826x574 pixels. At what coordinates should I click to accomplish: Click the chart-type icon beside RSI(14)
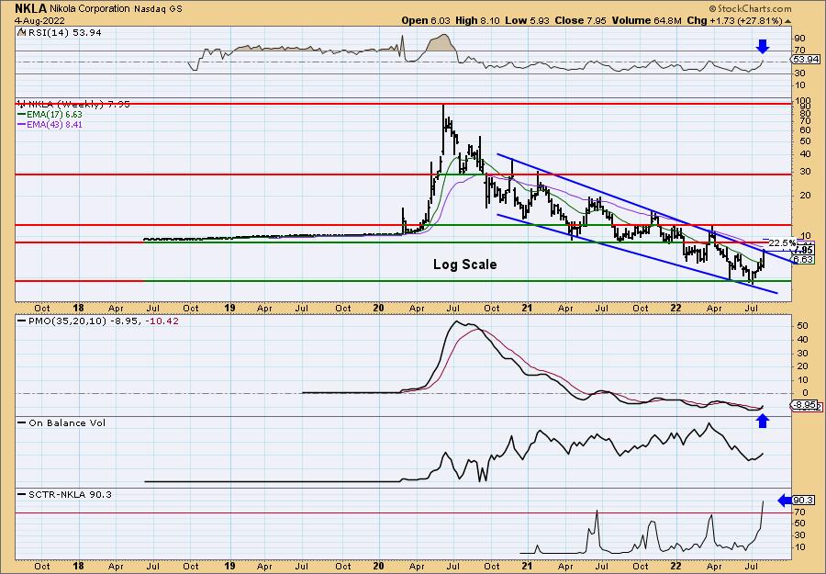click(x=21, y=32)
